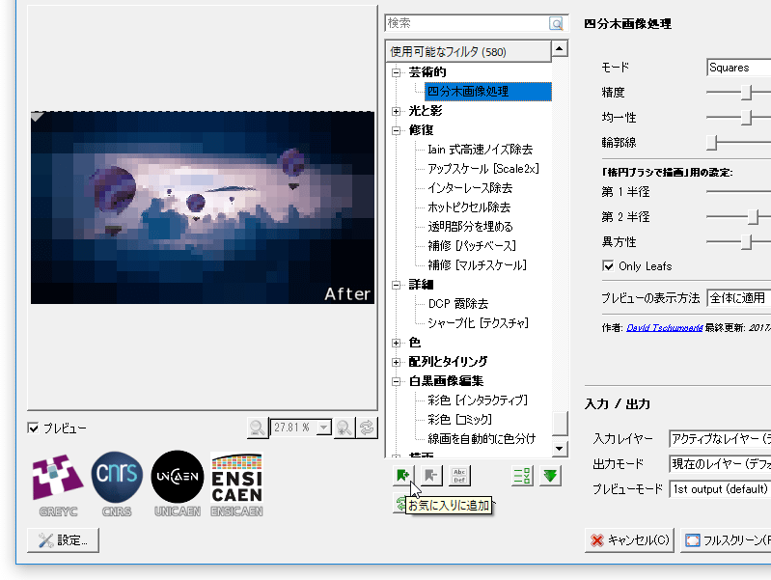The width and height of the screenshot is (771, 580).
Task: Click the 異方性 slider handle
Action: point(747,241)
